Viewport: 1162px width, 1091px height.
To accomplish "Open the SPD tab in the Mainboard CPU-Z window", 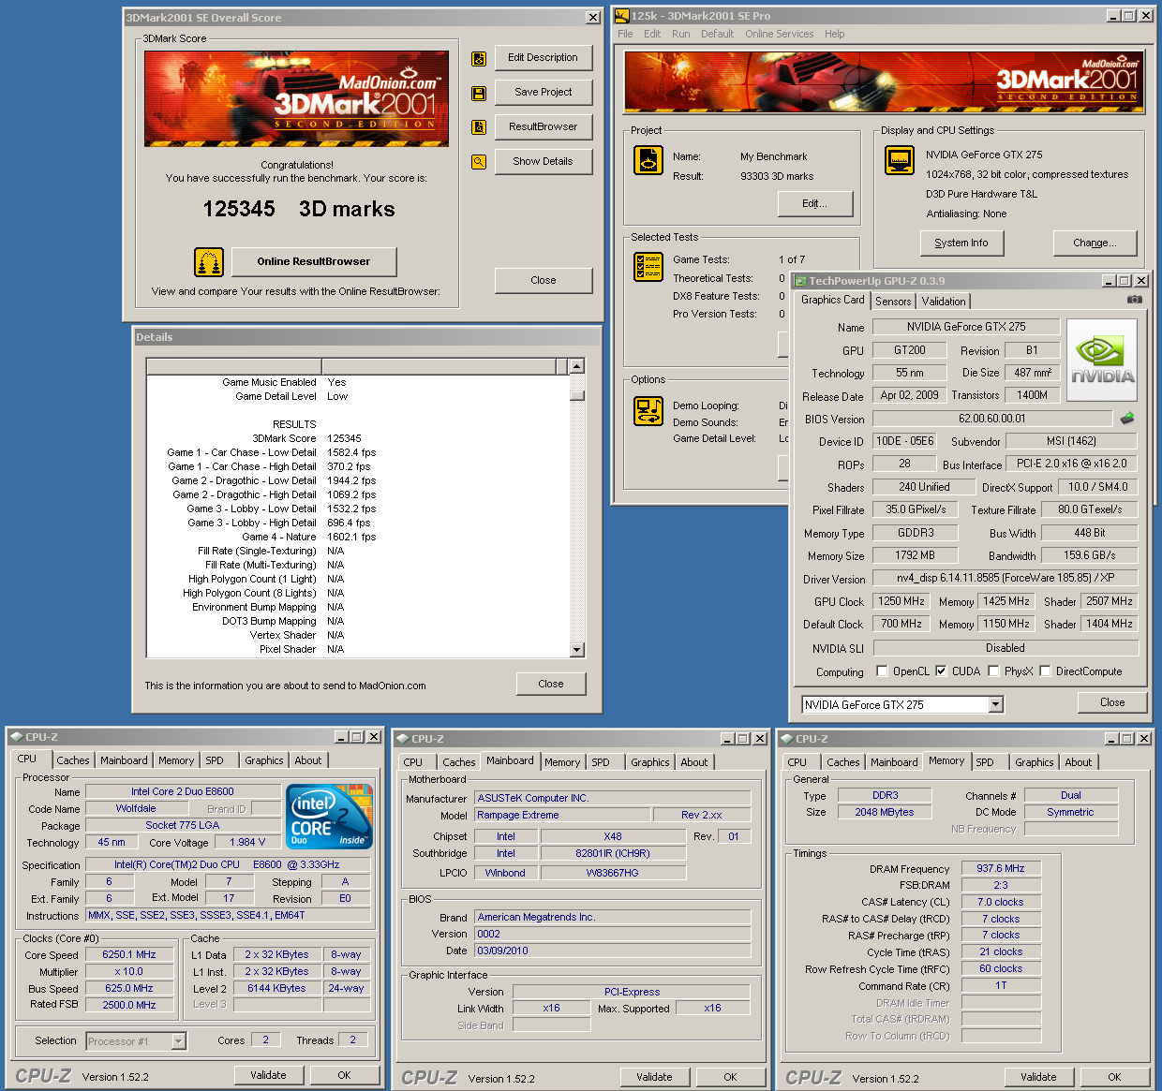I will [601, 762].
